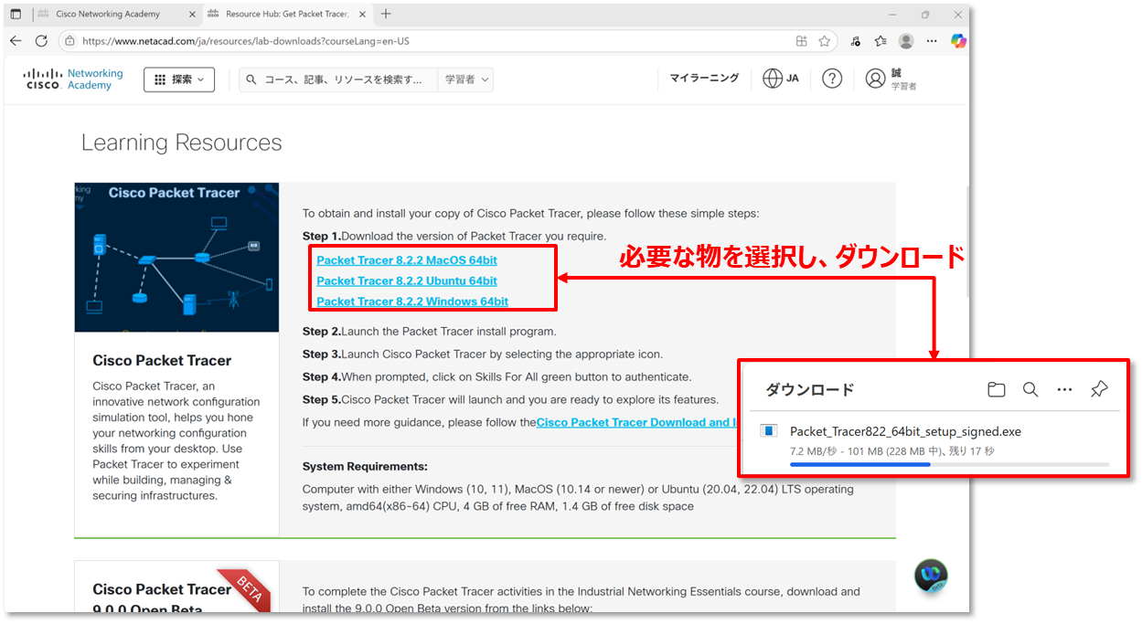Open the browser extensions icon
This screenshot has width=1142, height=624.
[x=856, y=41]
